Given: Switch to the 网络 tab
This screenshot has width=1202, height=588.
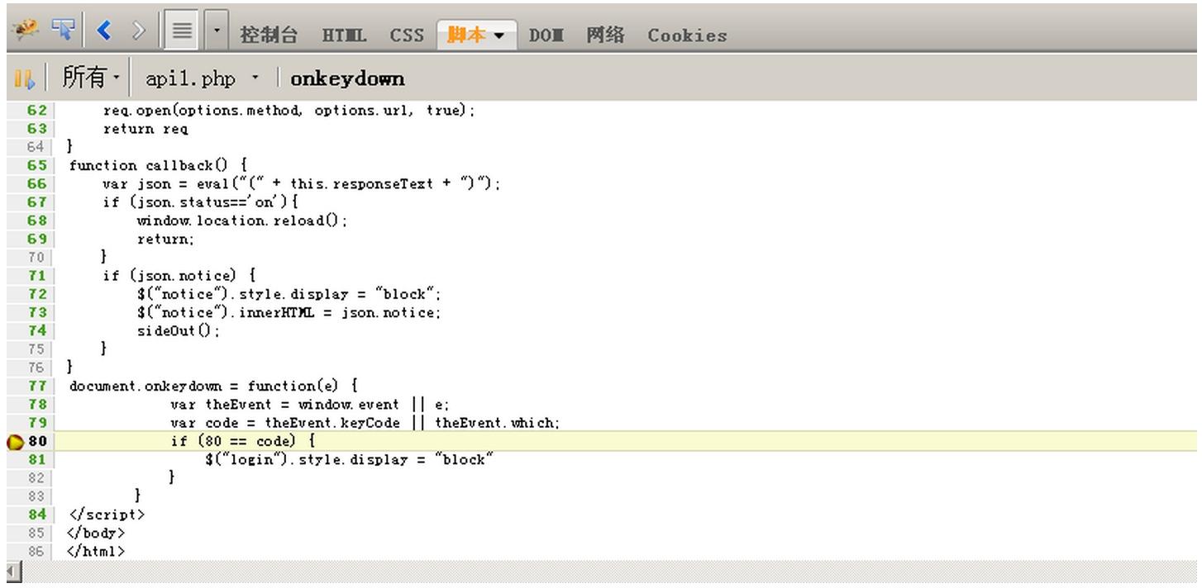Looking at the screenshot, I should 605,35.
